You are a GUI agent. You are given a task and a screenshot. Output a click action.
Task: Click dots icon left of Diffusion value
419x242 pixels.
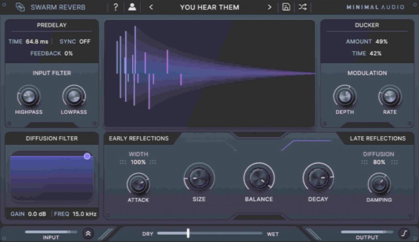click(x=364, y=162)
